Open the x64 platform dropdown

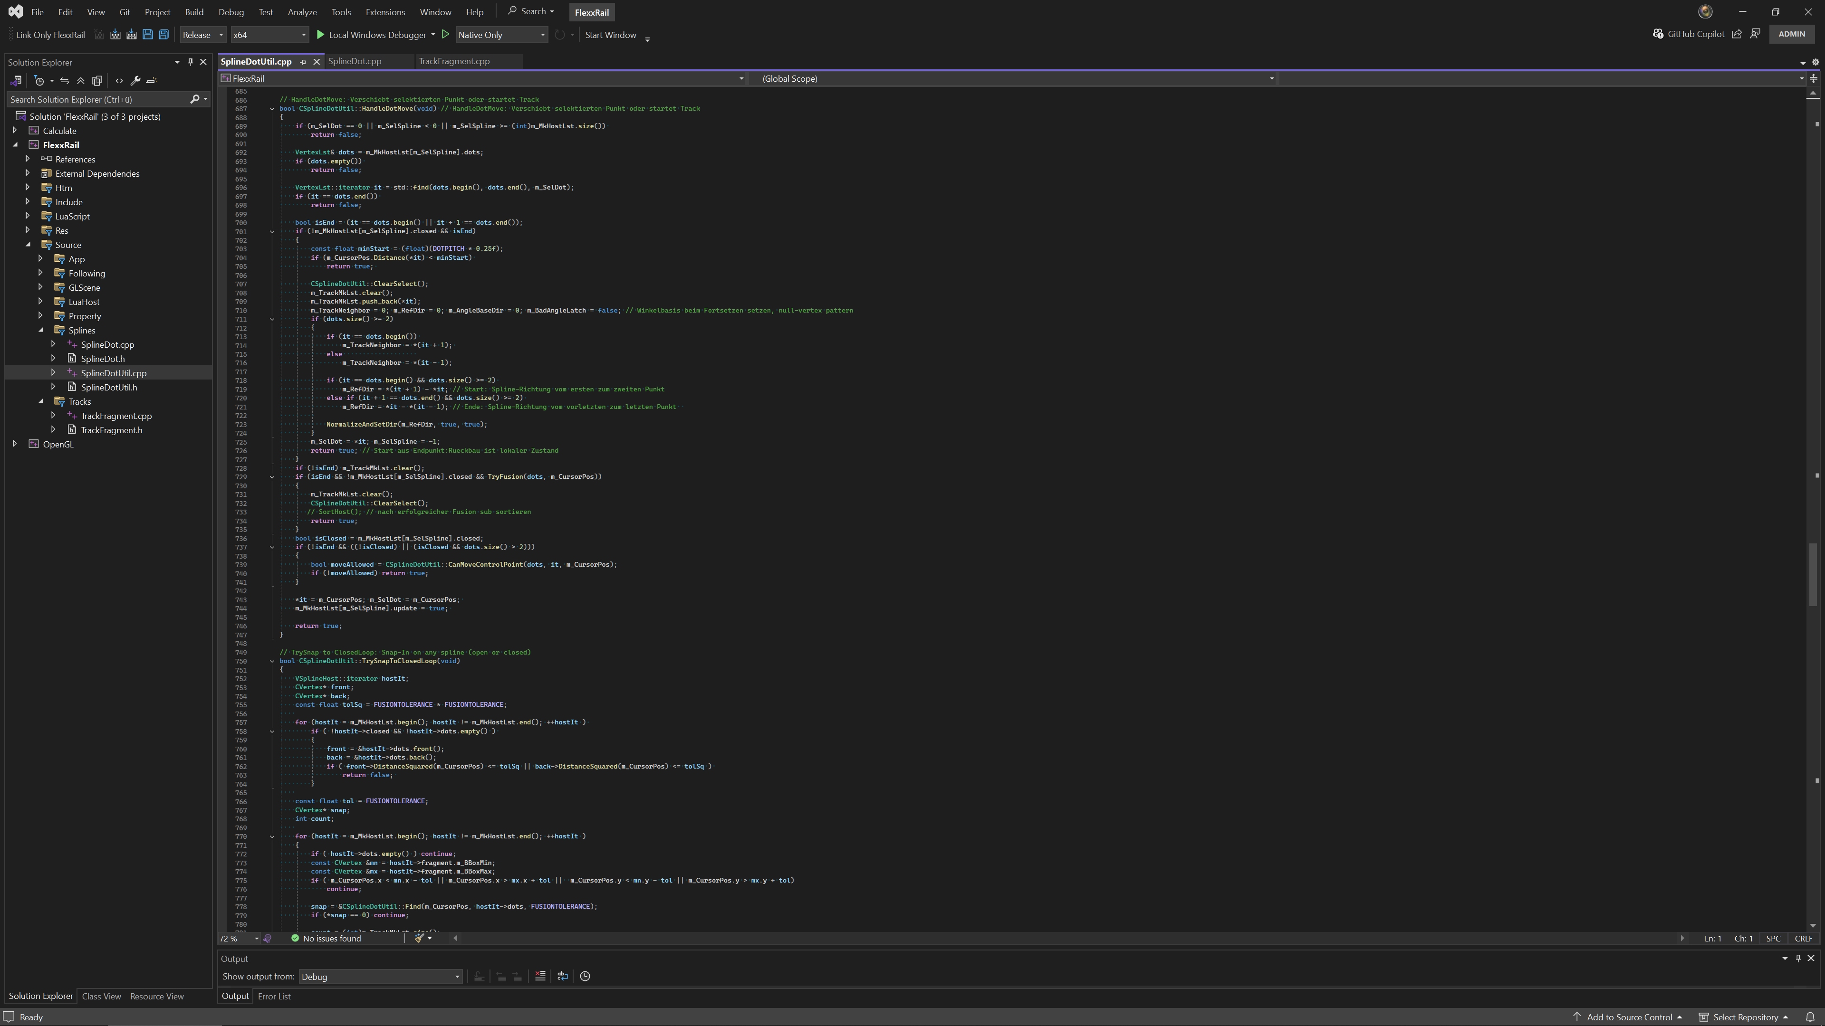click(269, 35)
